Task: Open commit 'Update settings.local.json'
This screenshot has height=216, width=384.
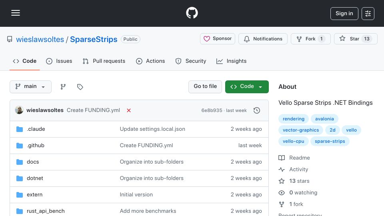Action: (x=152, y=129)
